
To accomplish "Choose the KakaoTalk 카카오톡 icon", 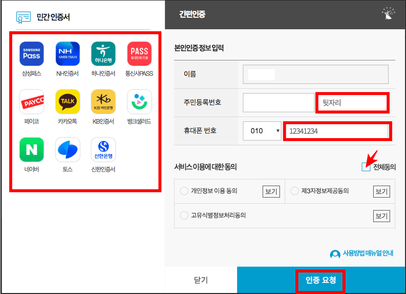I will point(67,102).
